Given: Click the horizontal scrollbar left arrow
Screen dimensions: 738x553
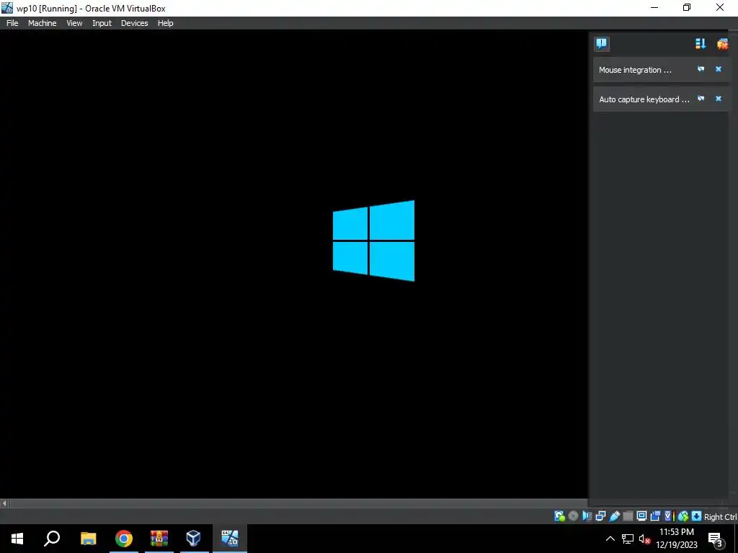Looking at the screenshot, I should coord(4,503).
